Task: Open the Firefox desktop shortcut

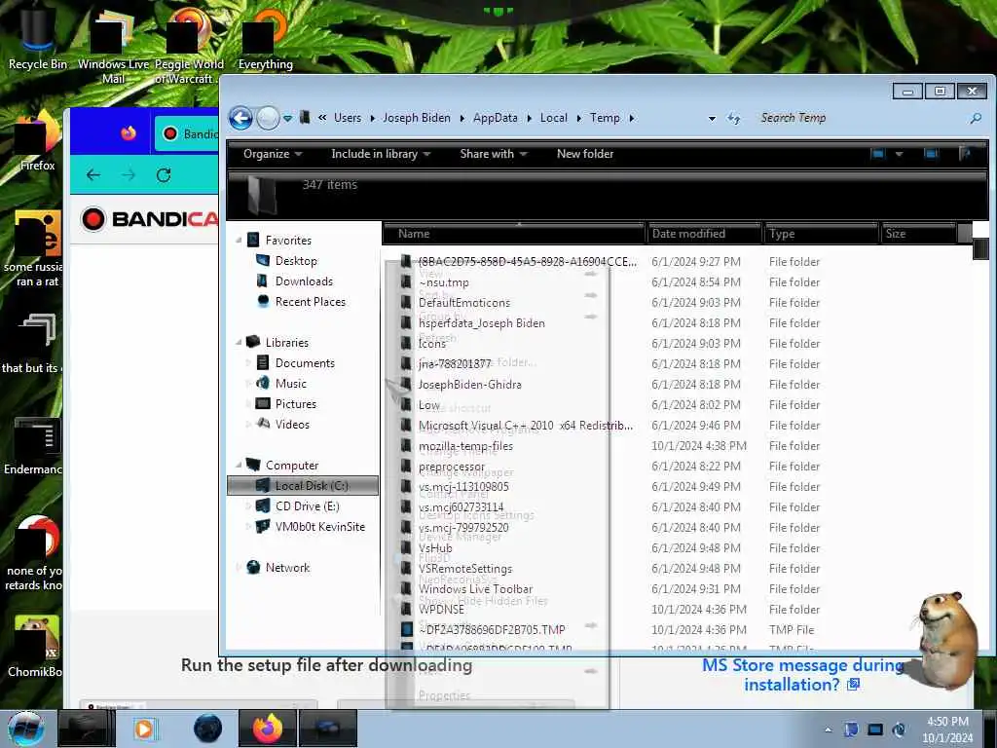Action: pos(38,143)
